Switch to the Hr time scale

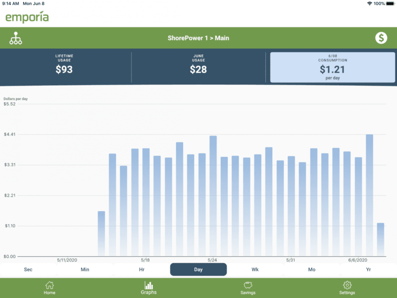141,270
